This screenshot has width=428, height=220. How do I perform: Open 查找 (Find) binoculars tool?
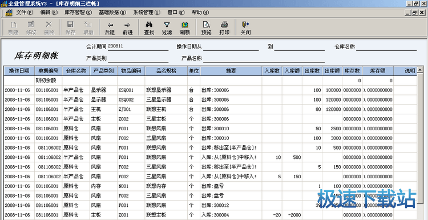click(149, 28)
